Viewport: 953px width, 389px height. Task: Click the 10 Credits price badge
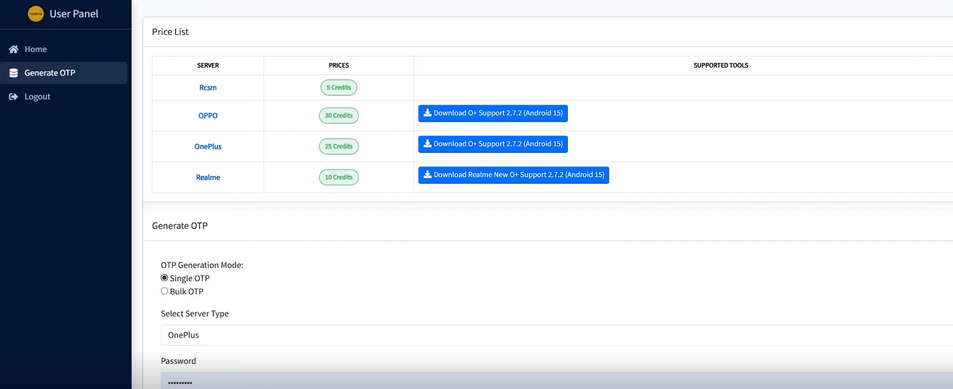point(338,177)
